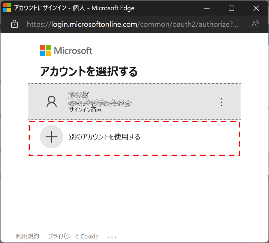Image resolution: width=269 pixels, height=243 pixels.
Task: Maximize the Microsoft Edge sign-in window
Action: pos(231,8)
